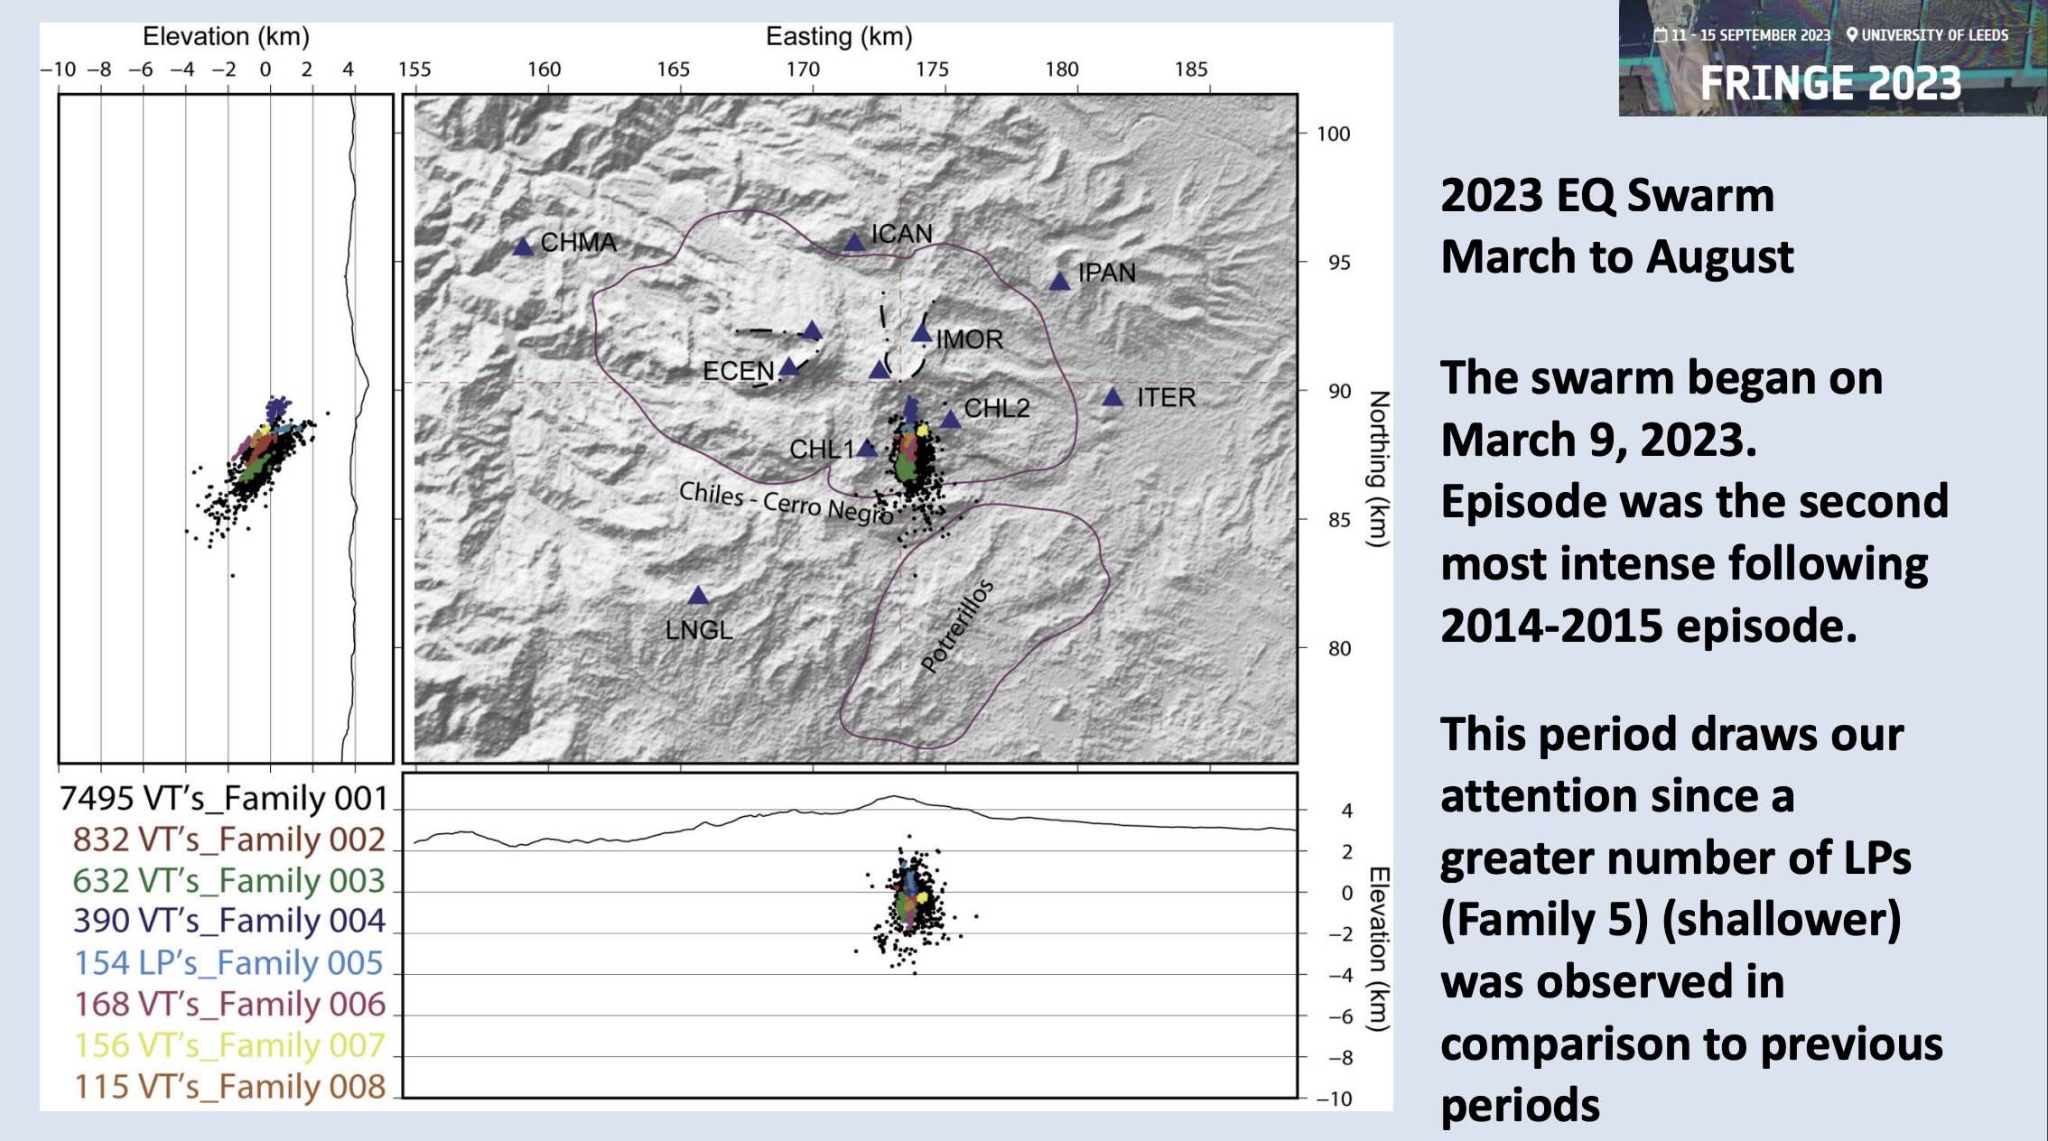This screenshot has height=1141, width=2048.
Task: Select the blue 154 LP's_Family 005 legend entry
Action: pos(228,962)
